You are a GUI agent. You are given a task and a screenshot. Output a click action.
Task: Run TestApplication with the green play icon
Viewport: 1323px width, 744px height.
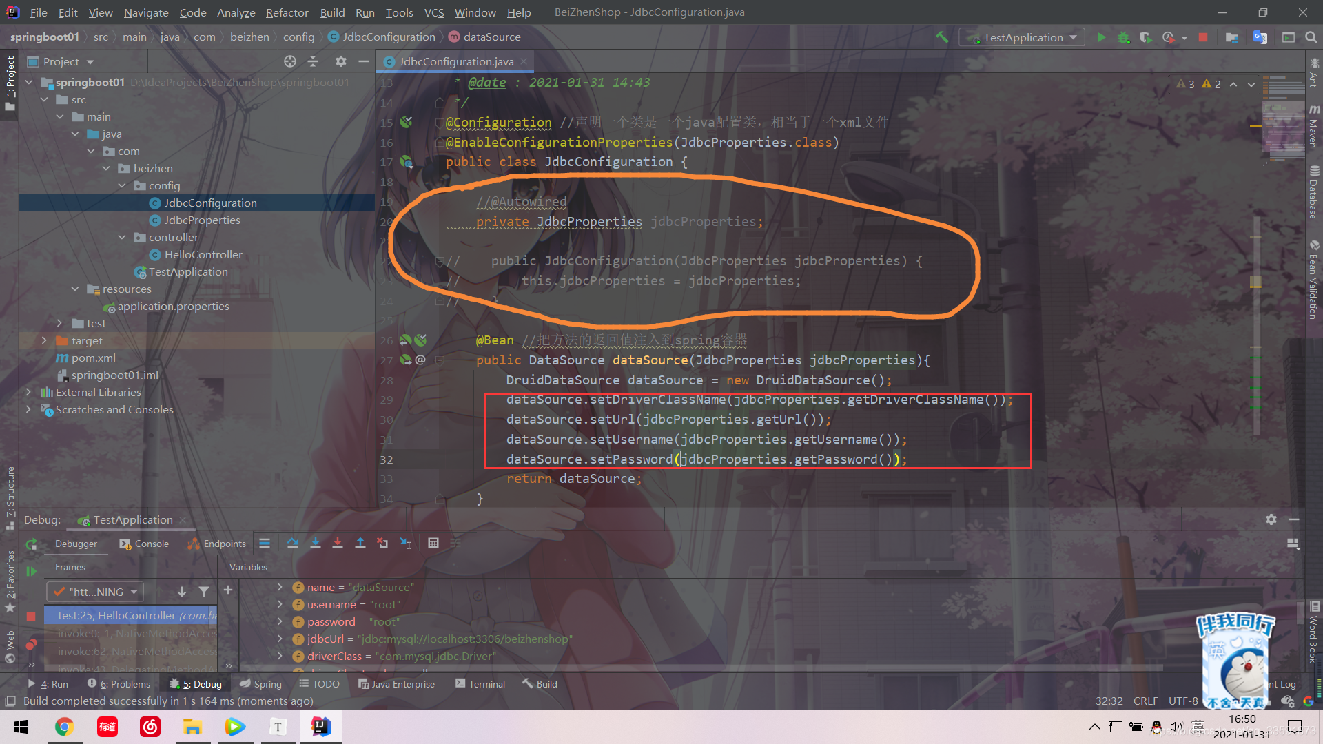coord(1101,37)
